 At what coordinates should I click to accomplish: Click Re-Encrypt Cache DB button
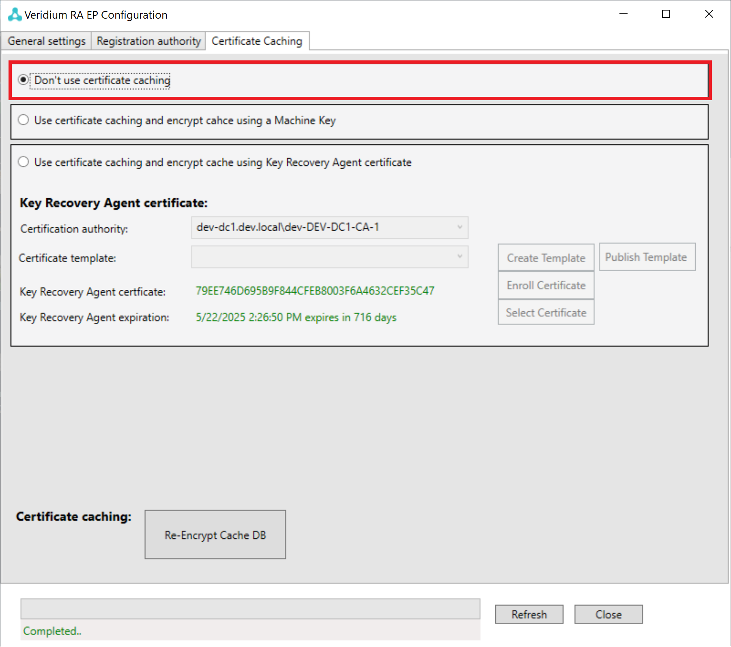215,535
